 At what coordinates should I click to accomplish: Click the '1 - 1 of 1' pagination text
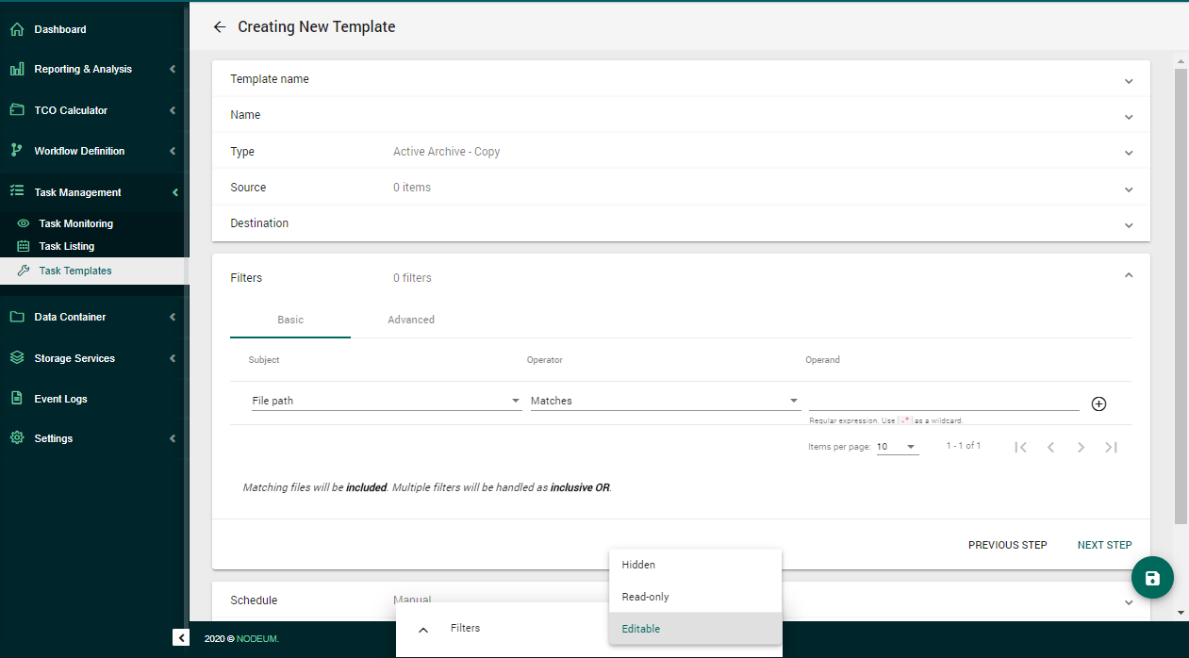point(964,446)
